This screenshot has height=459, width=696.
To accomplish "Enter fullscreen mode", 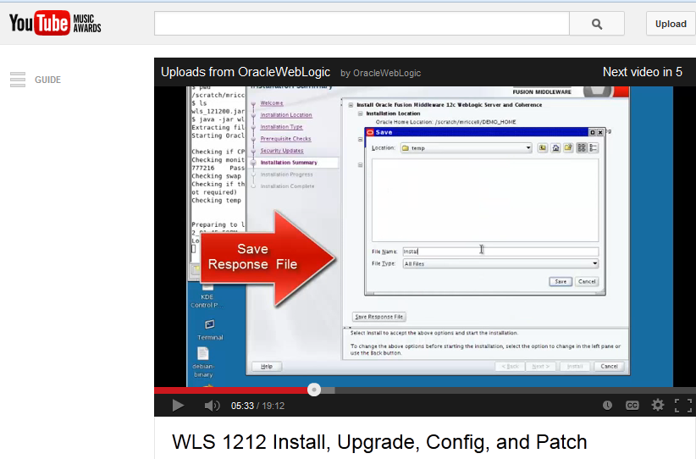I will pyautogui.click(x=683, y=406).
